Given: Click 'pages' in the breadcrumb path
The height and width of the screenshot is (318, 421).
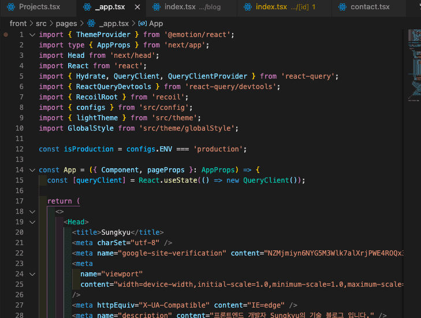Looking at the screenshot, I should tap(66, 24).
